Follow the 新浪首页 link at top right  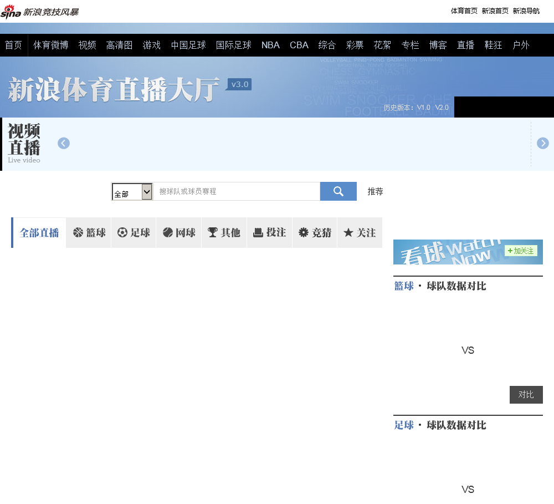(495, 11)
